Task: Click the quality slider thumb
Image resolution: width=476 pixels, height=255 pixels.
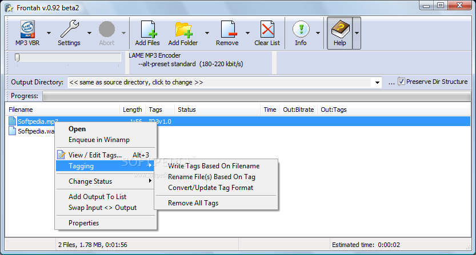Action: pyautogui.click(x=17, y=57)
